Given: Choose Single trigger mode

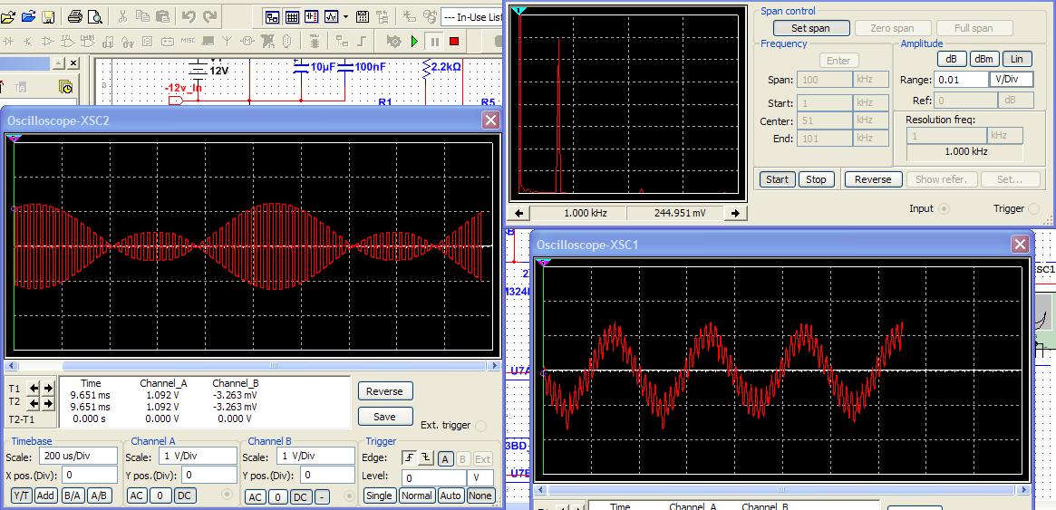Looking at the screenshot, I should point(379,496).
